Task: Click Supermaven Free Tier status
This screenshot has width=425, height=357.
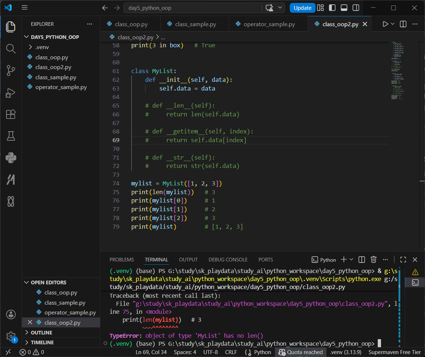Action: (394, 352)
